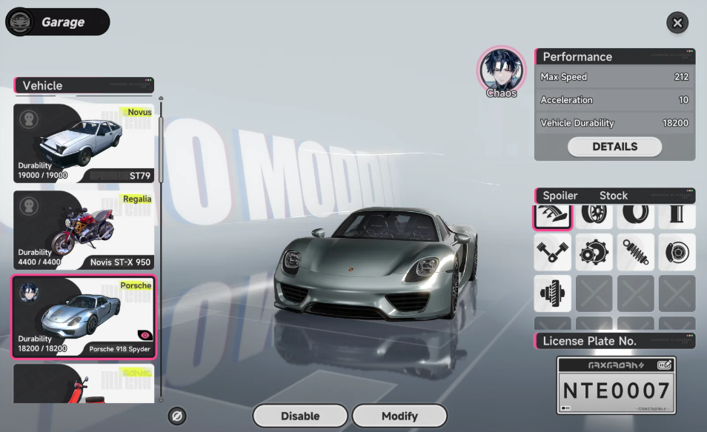
Task: Click the License Plate No. header
Action: [x=614, y=341]
